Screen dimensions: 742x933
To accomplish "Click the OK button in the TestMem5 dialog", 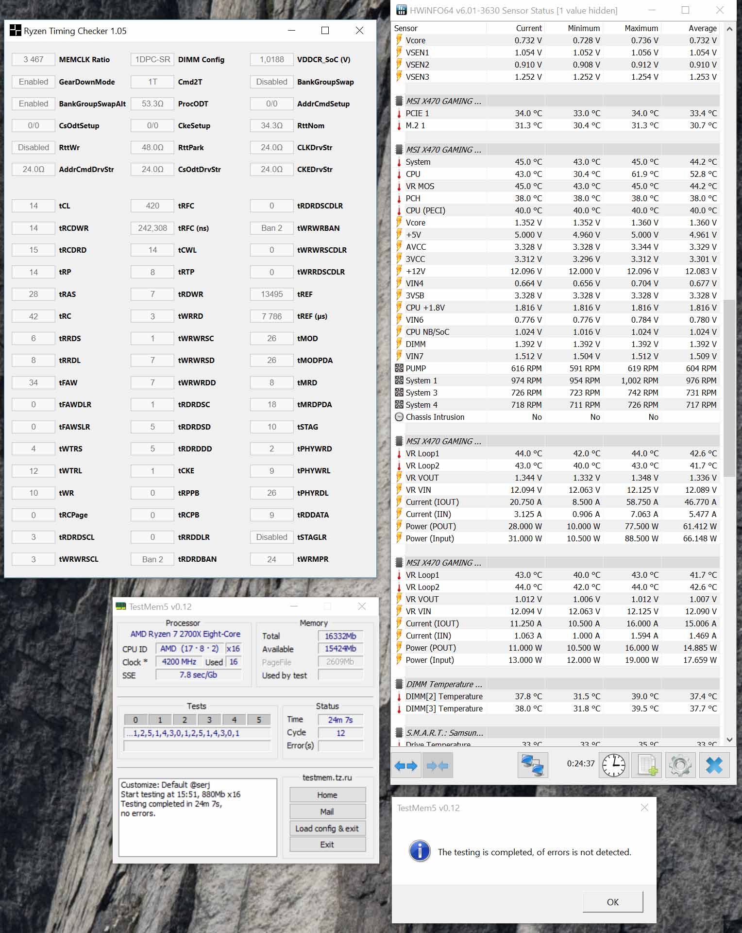I will (x=613, y=902).
